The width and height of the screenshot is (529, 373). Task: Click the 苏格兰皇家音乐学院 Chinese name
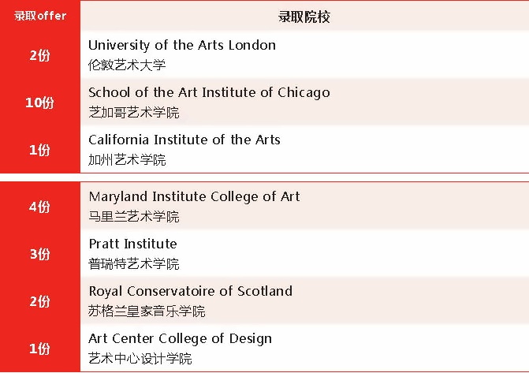coord(147,311)
